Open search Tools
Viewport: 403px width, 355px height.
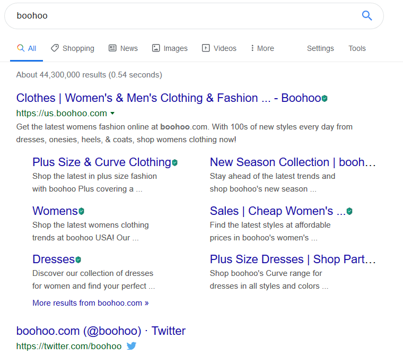coord(357,48)
